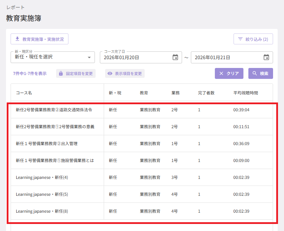The height and width of the screenshot is (231, 284).
Task: Open the 新任・現任を選択 dropdown
Action: [53, 57]
